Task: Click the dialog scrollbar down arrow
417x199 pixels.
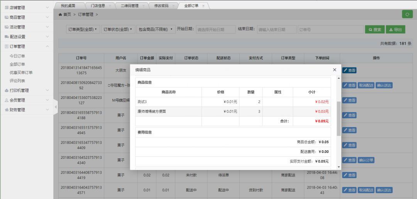Action: point(339,167)
